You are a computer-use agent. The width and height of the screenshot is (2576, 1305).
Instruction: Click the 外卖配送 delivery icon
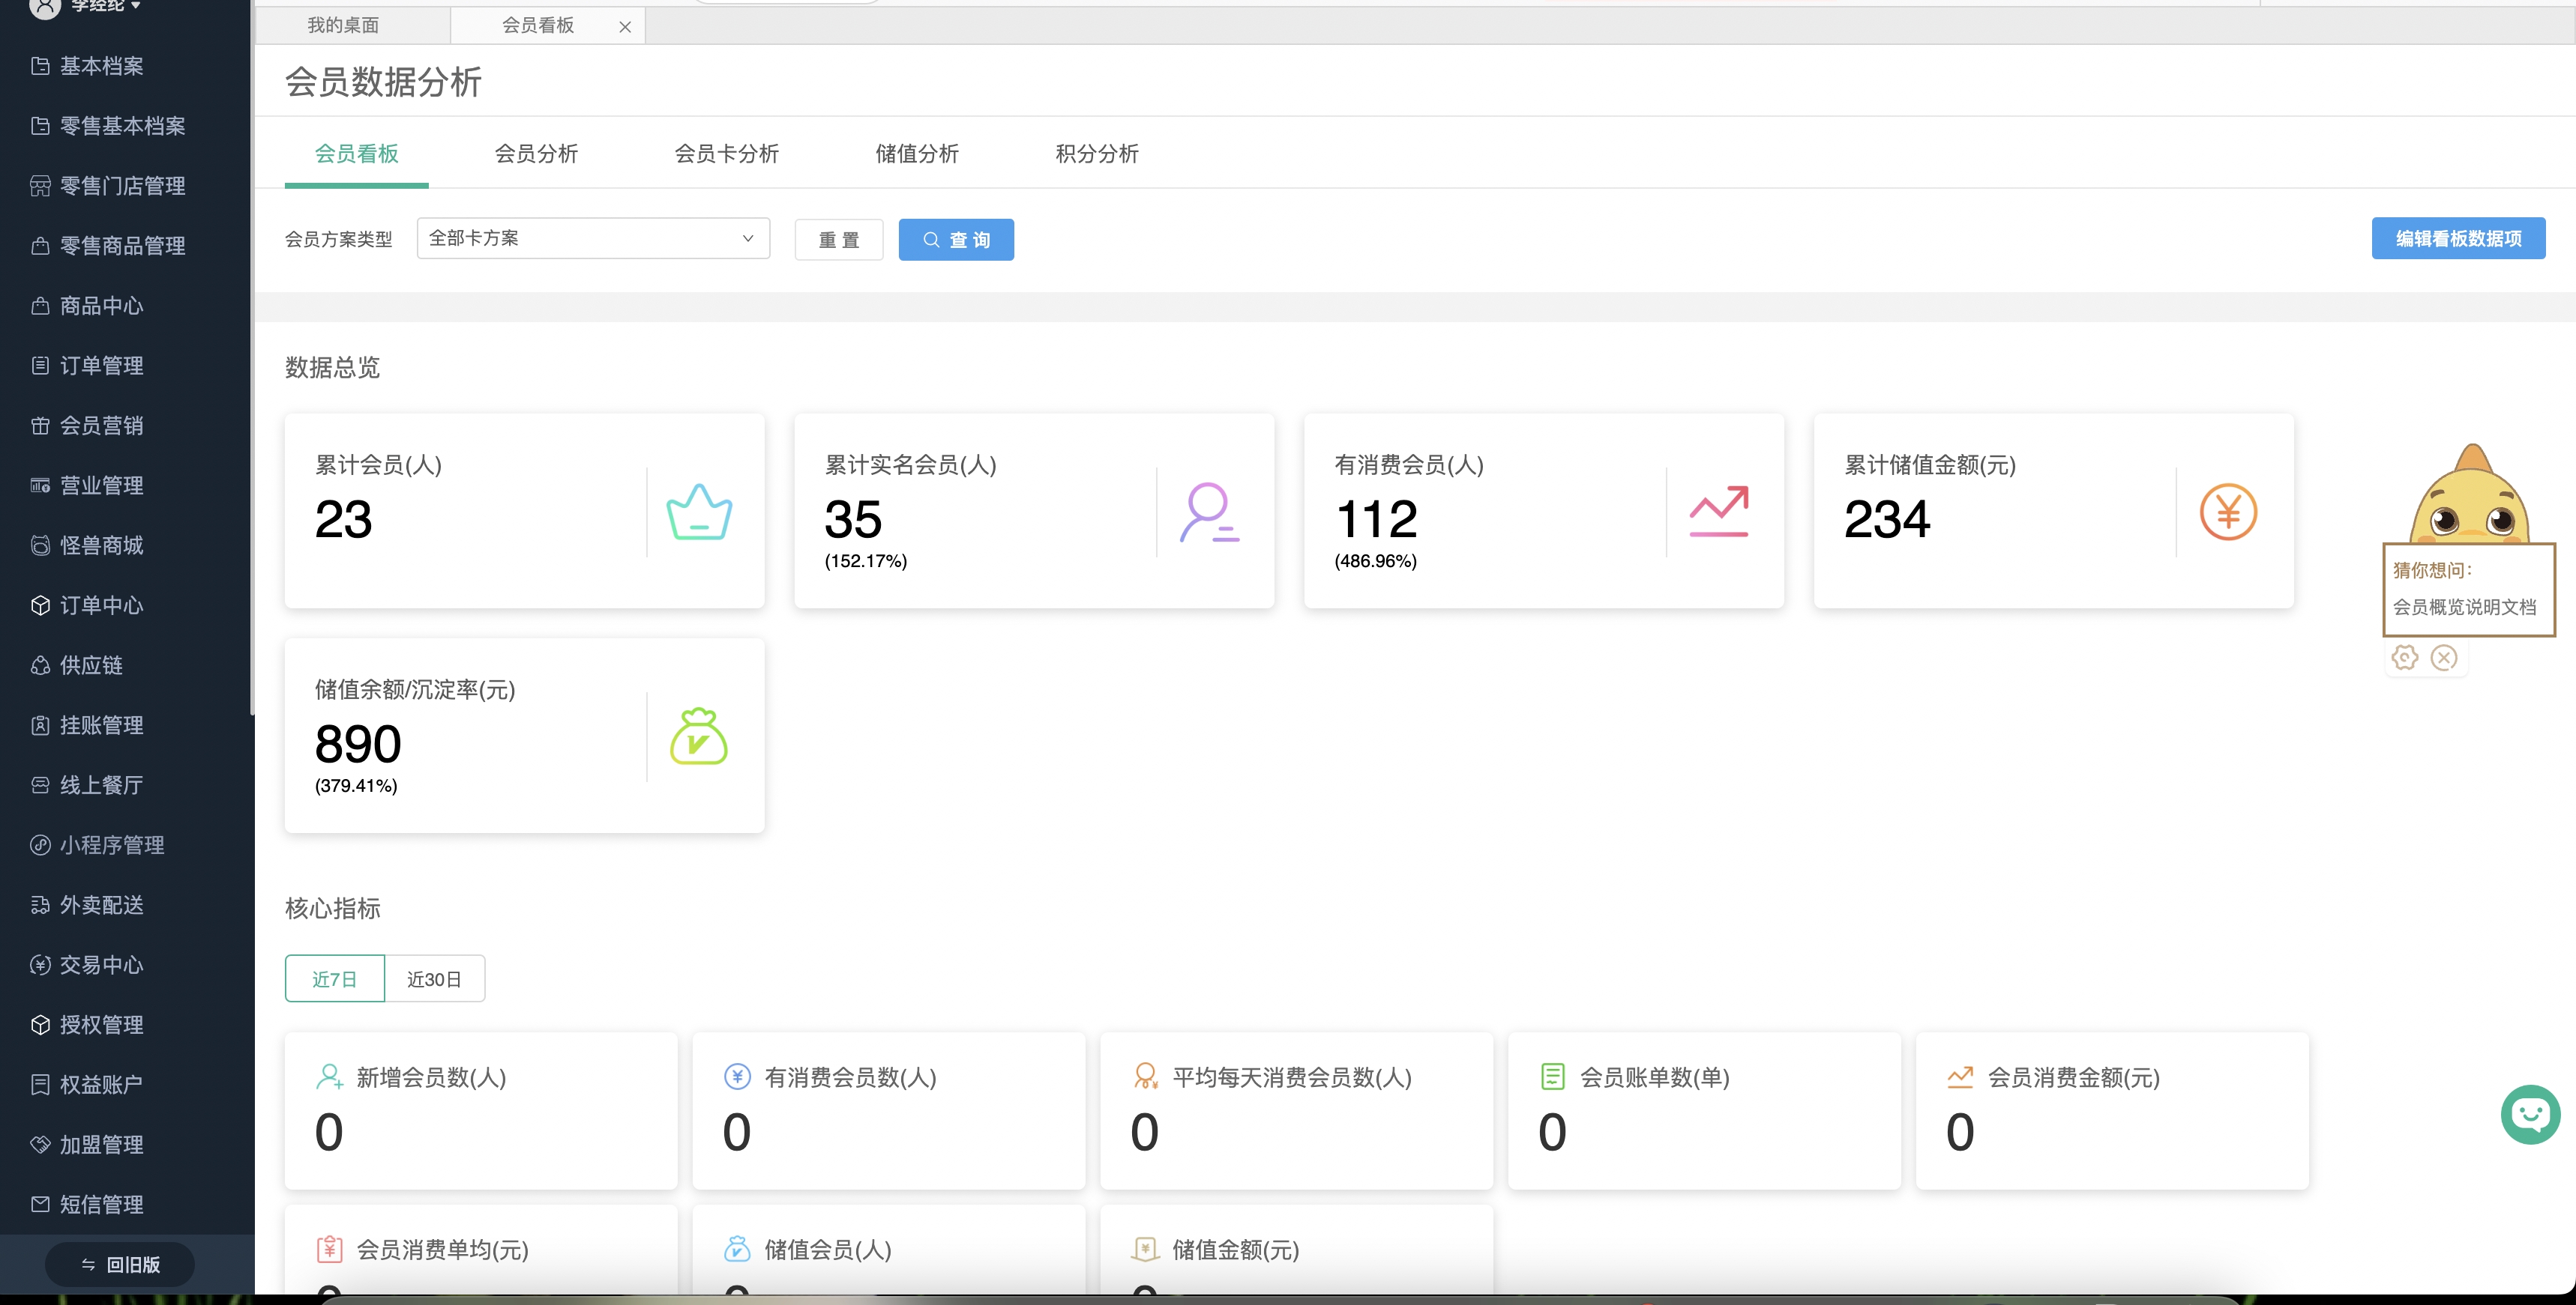pos(40,905)
